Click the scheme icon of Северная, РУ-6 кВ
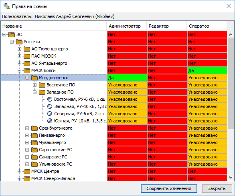 click(x=50, y=114)
